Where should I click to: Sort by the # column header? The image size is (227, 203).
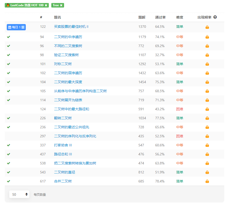point(41,17)
